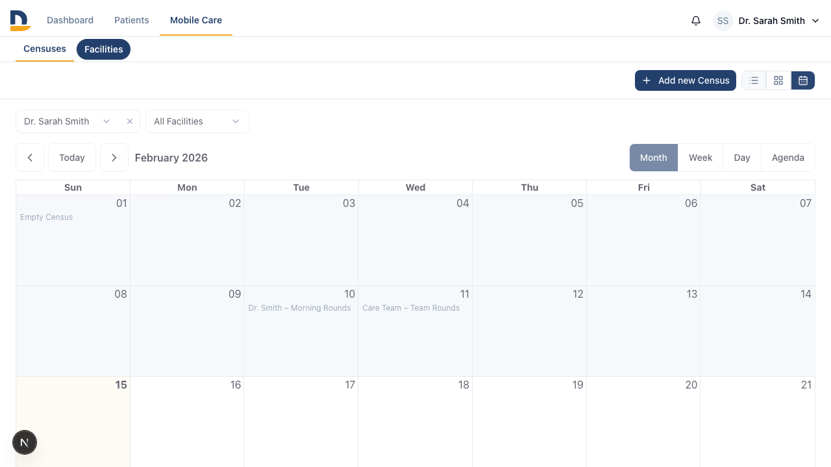Image resolution: width=831 pixels, height=467 pixels.
Task: Select date 08 in the calendar
Action: tap(121, 294)
